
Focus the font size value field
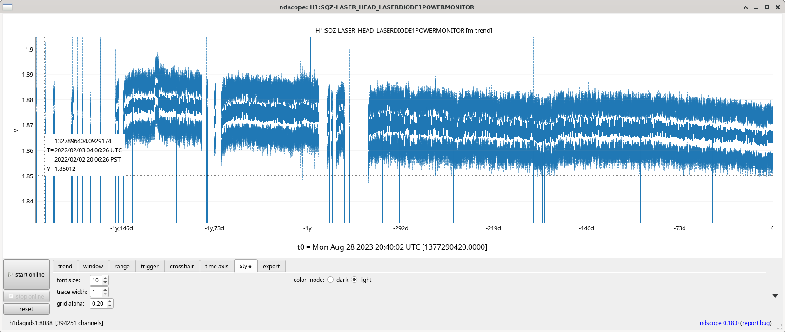[x=96, y=280]
